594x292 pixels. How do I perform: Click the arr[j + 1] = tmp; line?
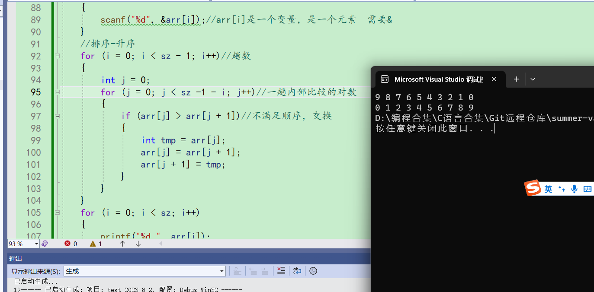(183, 165)
